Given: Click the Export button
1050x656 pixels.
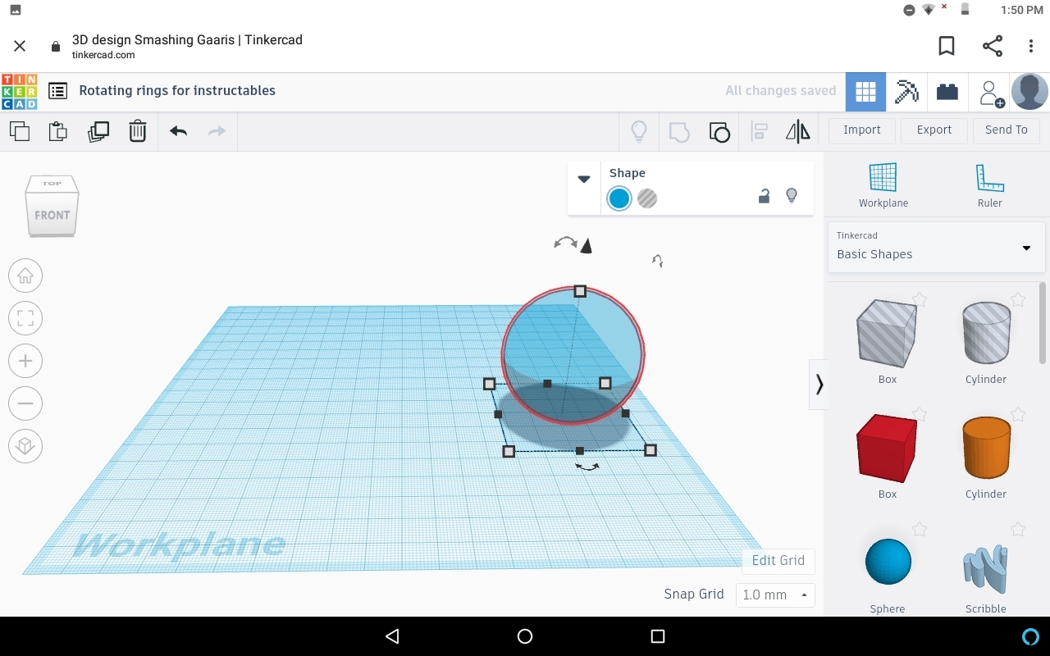Looking at the screenshot, I should point(934,130).
